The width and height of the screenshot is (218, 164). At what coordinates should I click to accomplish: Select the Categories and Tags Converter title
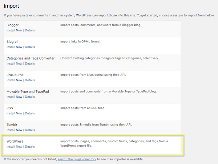tap(31, 58)
